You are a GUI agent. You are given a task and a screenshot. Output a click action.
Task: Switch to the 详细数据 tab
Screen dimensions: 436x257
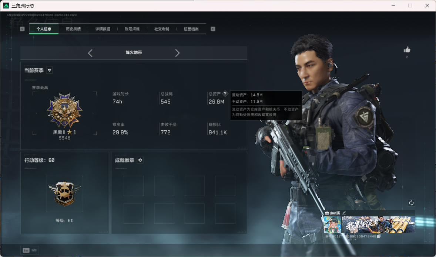pos(103,29)
